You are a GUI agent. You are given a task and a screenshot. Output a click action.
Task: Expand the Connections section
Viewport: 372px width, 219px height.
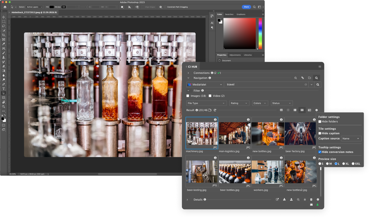tap(188, 73)
